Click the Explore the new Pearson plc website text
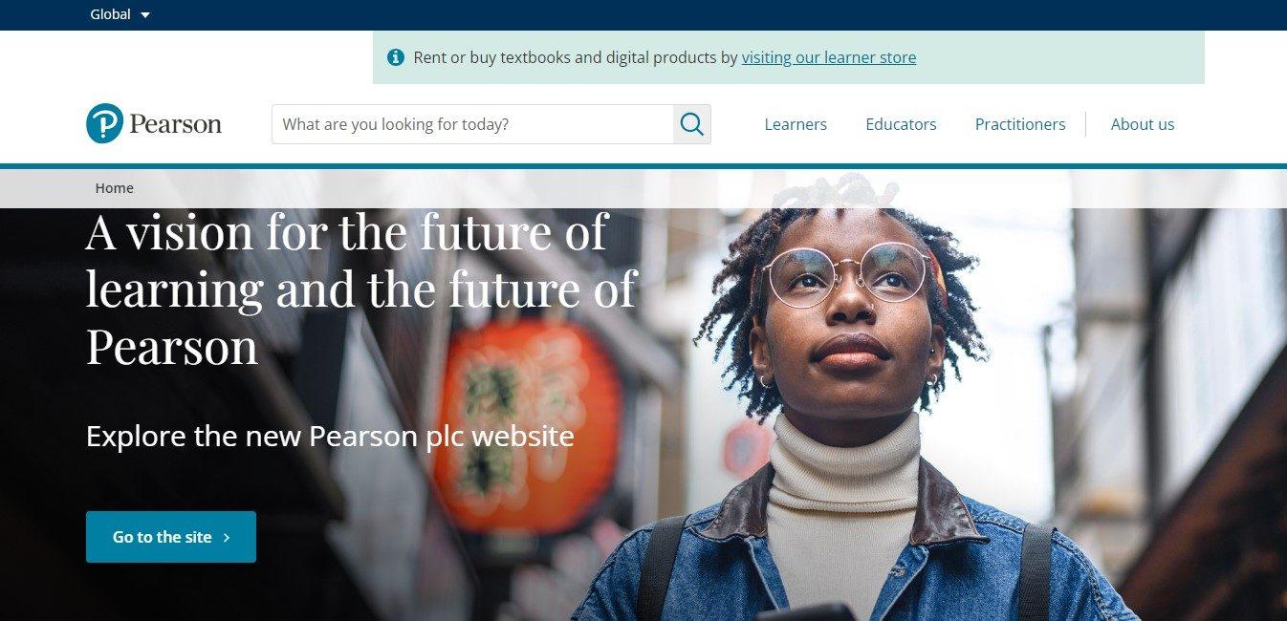 coord(330,437)
